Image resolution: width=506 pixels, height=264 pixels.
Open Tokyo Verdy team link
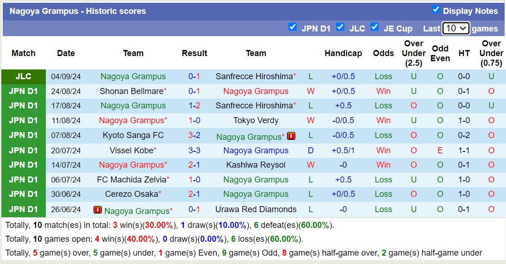point(256,121)
